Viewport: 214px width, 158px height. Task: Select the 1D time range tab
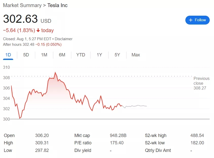point(8,55)
